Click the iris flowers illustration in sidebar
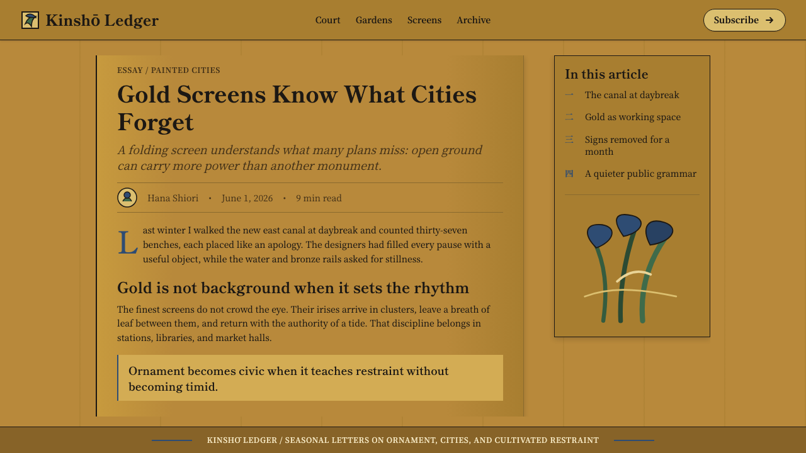 630,269
